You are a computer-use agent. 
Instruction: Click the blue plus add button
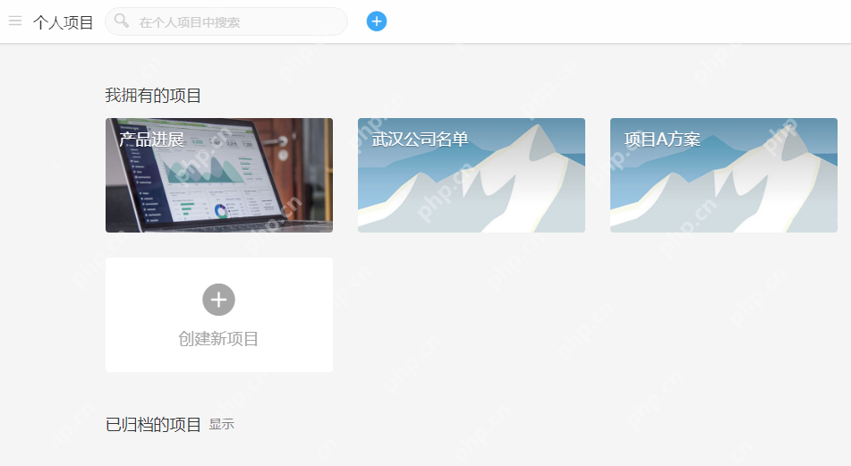(377, 21)
